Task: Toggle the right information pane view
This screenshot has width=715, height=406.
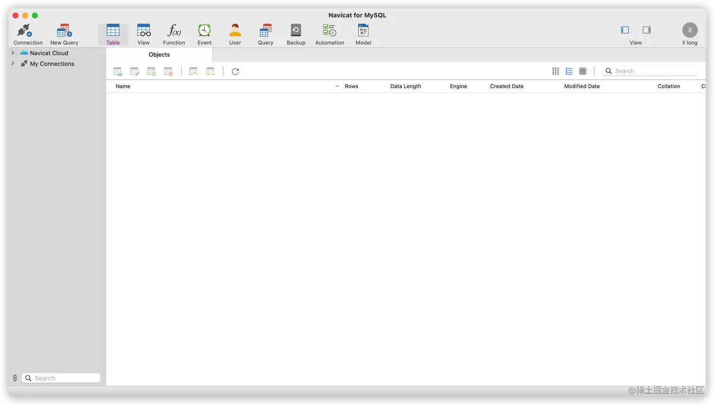Action: [x=646, y=30]
